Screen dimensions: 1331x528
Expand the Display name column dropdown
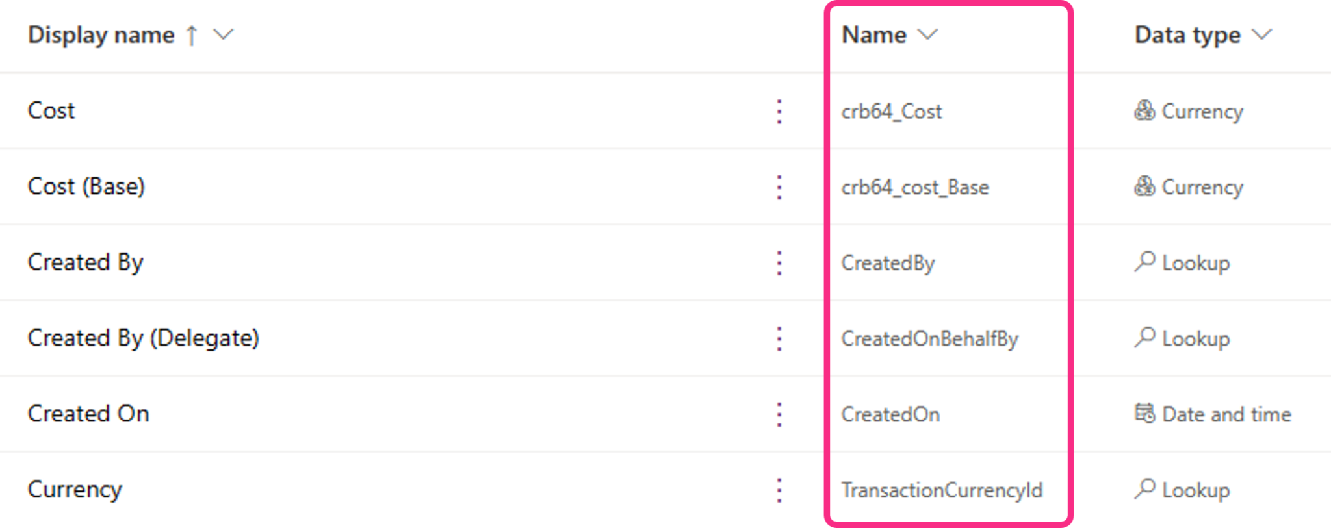click(x=223, y=35)
